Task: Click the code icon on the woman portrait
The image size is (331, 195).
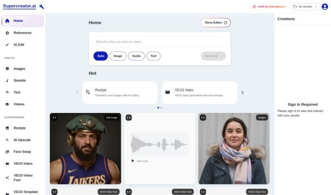Action: (203, 118)
